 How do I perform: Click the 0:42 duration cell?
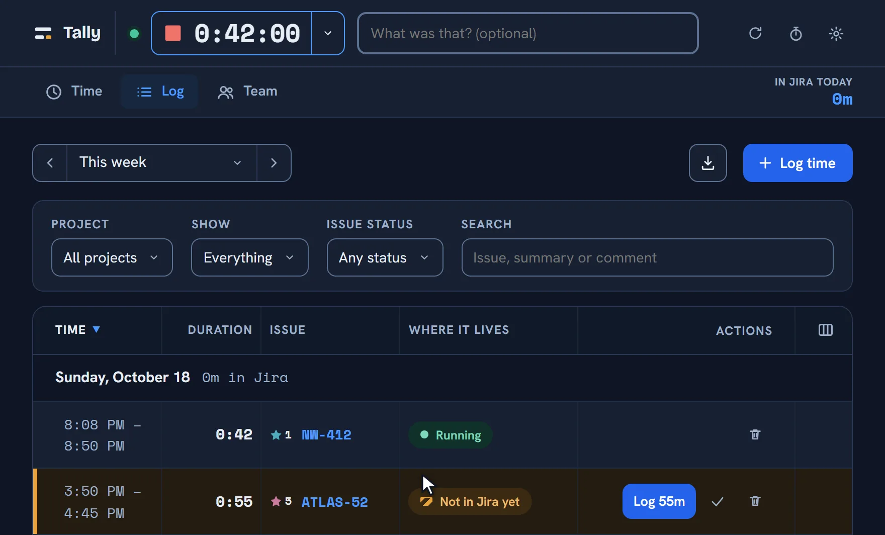234,434
